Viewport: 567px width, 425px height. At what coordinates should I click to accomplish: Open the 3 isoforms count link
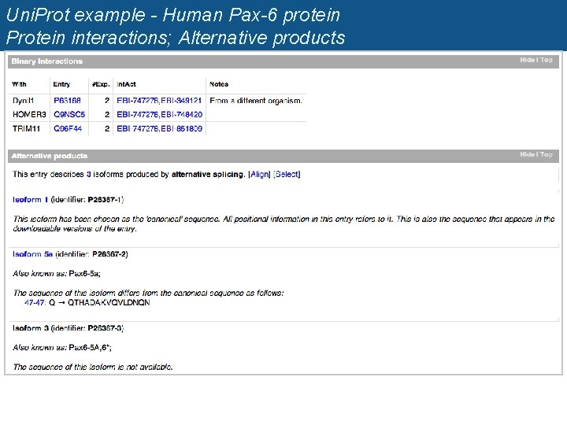88,174
